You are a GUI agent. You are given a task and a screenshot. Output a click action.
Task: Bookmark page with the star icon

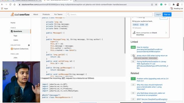point(156,5)
